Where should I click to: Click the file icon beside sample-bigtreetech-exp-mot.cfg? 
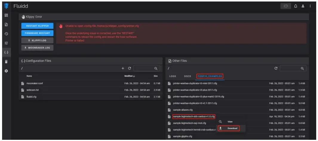[169, 123]
